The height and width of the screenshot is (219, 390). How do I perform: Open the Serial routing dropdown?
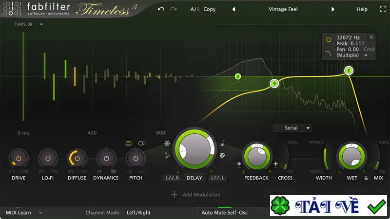tap(292, 128)
